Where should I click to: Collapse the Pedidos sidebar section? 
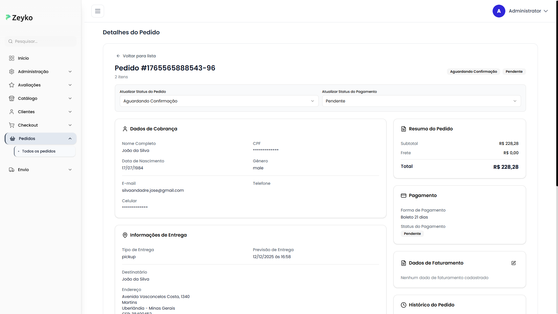click(70, 139)
